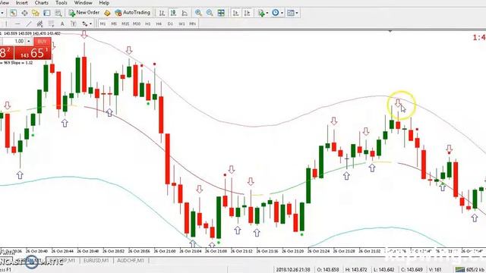The width and height of the screenshot is (486, 273).
Task: Toggle the AutoTrading button
Action: 132,13
